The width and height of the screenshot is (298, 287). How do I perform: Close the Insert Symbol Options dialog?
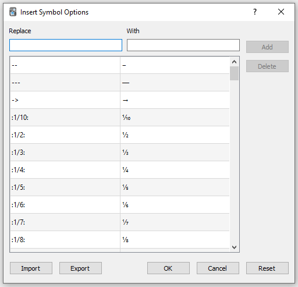[281, 12]
